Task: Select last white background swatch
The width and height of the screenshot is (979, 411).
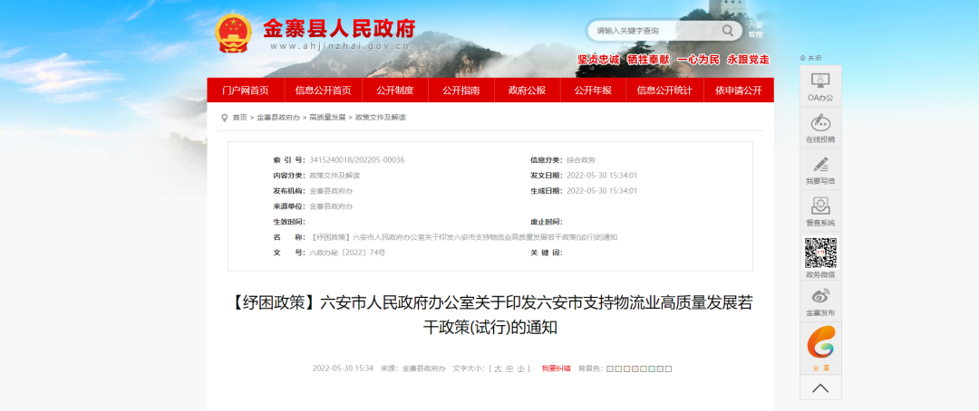Action: click(x=668, y=368)
